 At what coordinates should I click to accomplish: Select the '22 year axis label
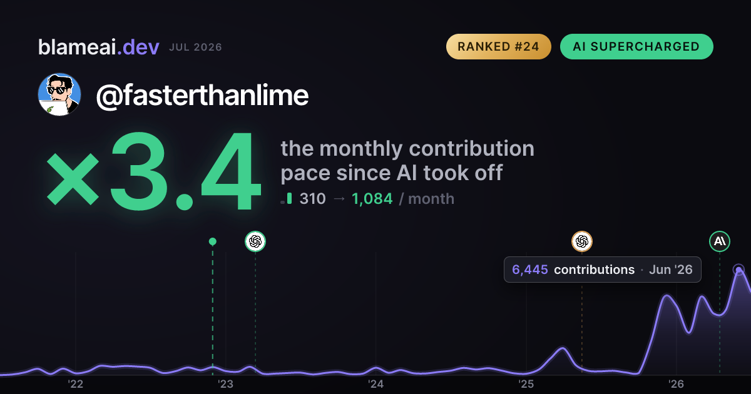76,383
